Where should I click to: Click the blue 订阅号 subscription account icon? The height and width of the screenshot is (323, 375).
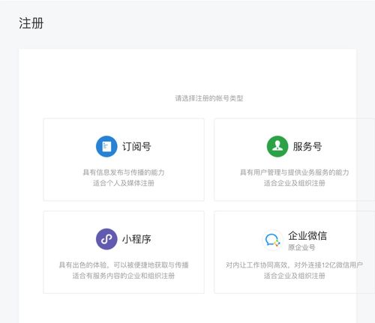pyautogui.click(x=106, y=146)
